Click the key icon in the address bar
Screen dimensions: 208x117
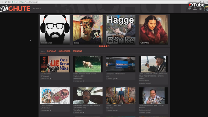(x=201, y=2)
